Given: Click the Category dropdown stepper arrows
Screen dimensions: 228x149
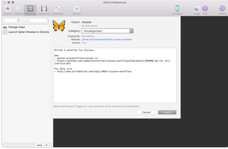Looking at the screenshot, I should coord(131,31).
